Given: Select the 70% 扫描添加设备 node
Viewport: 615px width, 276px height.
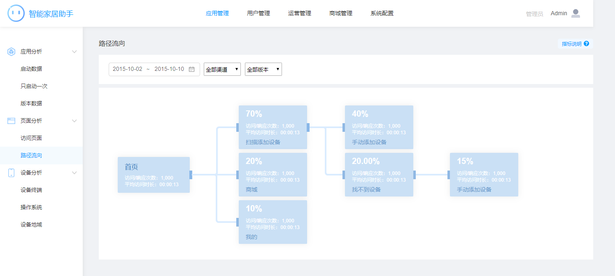Looking at the screenshot, I should (x=273, y=127).
